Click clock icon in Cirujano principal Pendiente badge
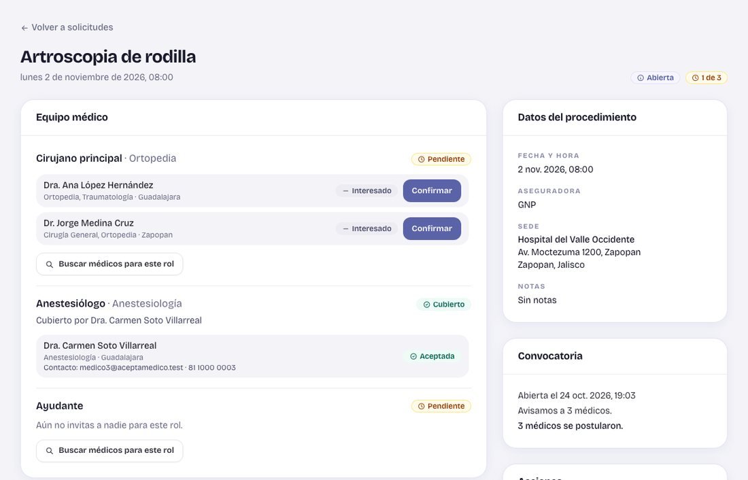 point(421,159)
